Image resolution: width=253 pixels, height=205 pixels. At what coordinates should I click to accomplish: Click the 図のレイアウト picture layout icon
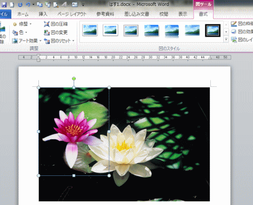[234, 39]
